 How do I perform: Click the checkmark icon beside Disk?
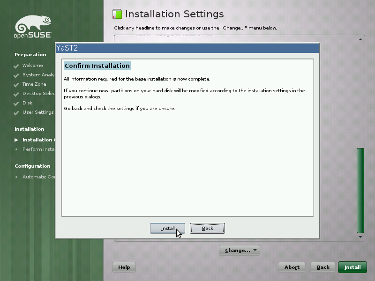15,103
